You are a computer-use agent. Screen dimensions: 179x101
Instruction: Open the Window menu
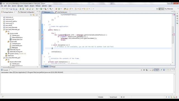click(x=44, y=6)
